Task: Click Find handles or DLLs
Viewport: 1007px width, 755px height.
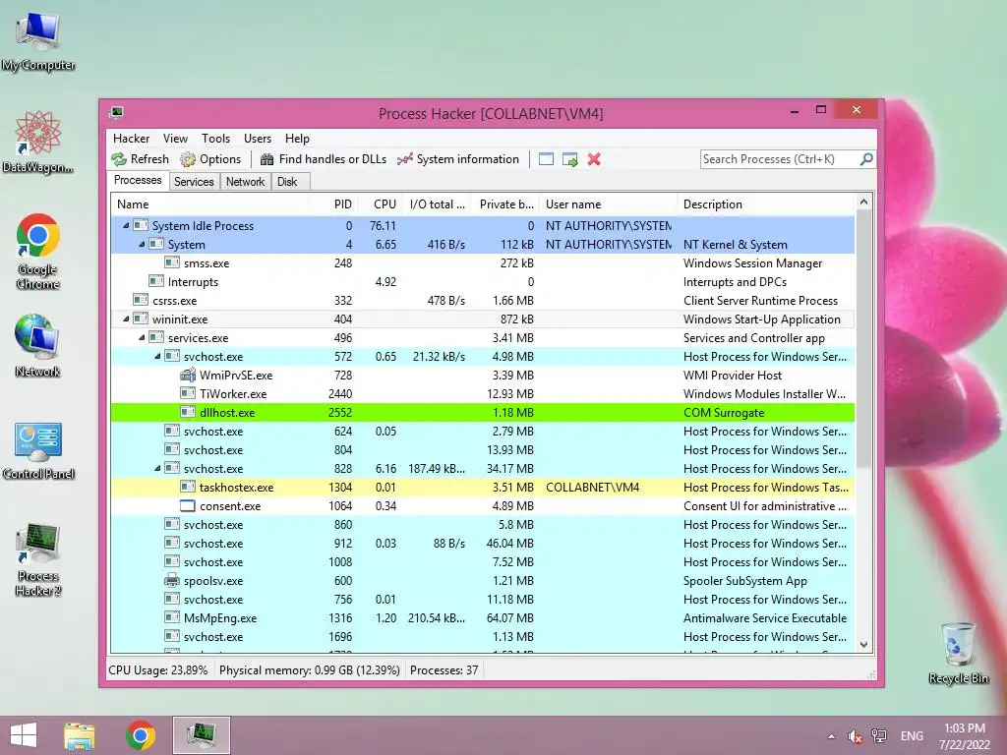Action: click(324, 159)
